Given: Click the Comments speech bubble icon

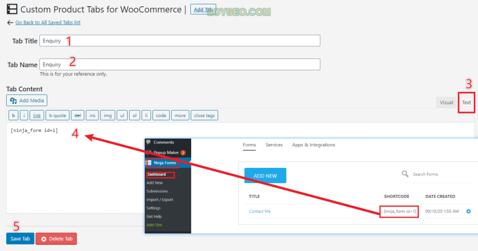Looking at the screenshot, I should click(149, 142).
